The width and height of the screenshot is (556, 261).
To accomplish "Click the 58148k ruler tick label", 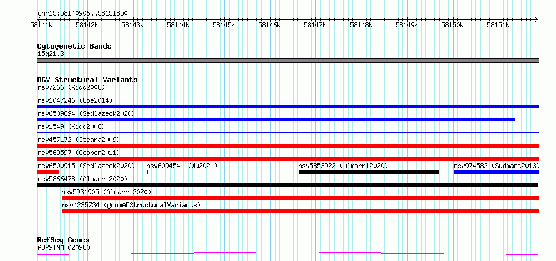I will point(362,25).
